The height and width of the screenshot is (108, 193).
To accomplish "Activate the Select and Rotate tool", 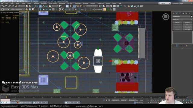I will [43, 6].
